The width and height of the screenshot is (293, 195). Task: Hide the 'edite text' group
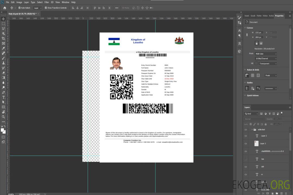(x=246, y=129)
